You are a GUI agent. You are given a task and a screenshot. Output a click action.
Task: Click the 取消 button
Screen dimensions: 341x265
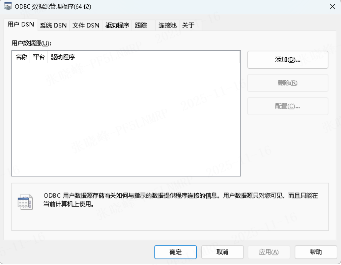(222, 252)
